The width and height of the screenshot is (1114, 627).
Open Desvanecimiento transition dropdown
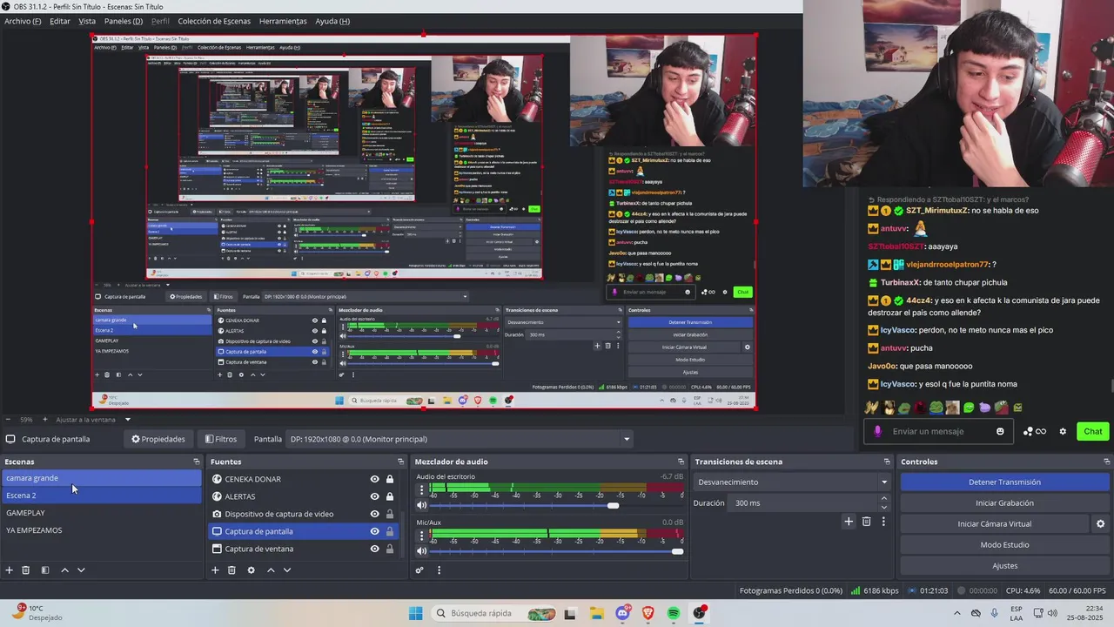792,482
